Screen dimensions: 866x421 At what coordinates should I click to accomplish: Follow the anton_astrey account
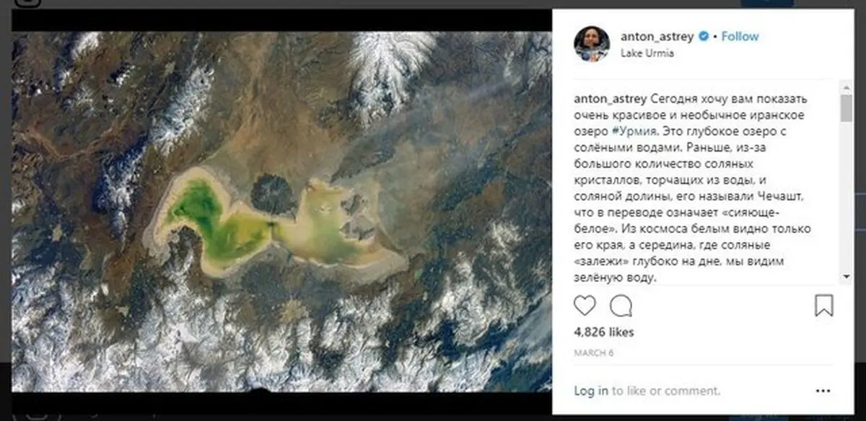[740, 36]
